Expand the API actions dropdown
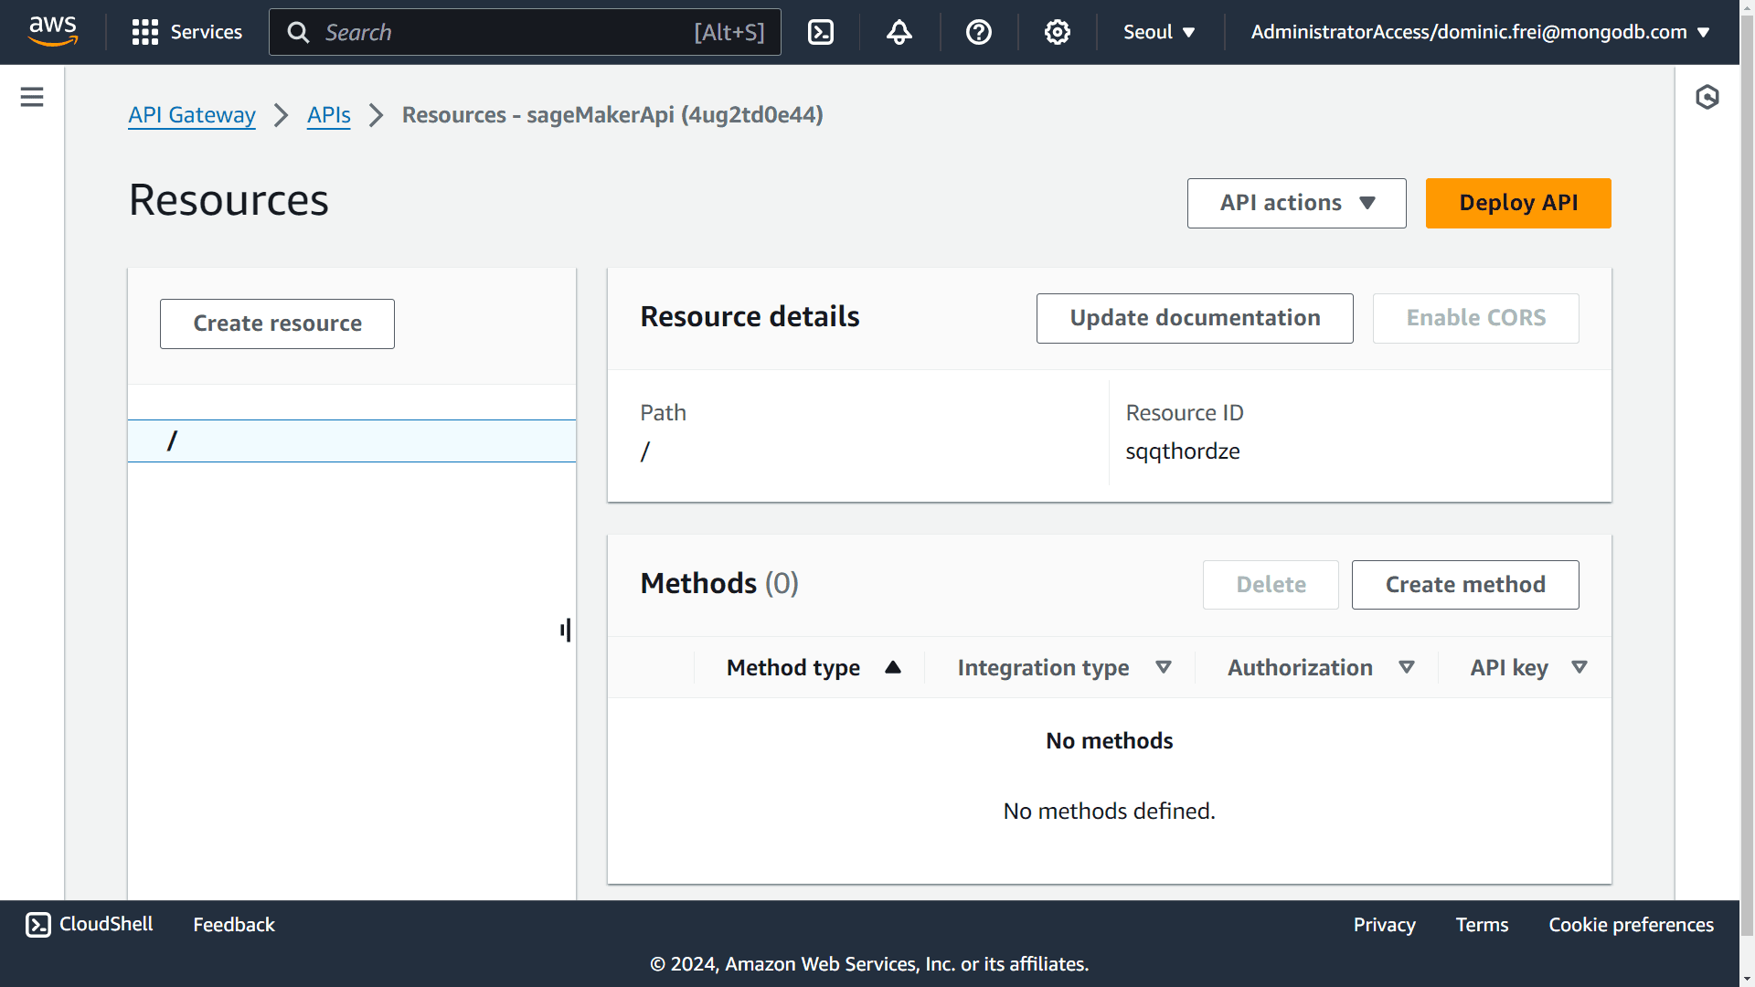Screen dimensions: 1755x987 point(1295,203)
